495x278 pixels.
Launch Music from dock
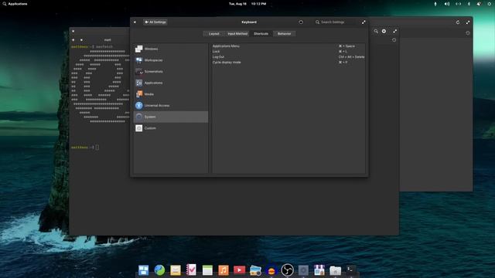click(224, 270)
